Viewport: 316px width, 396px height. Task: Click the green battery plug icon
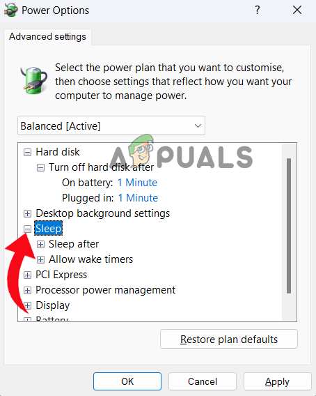click(33, 80)
